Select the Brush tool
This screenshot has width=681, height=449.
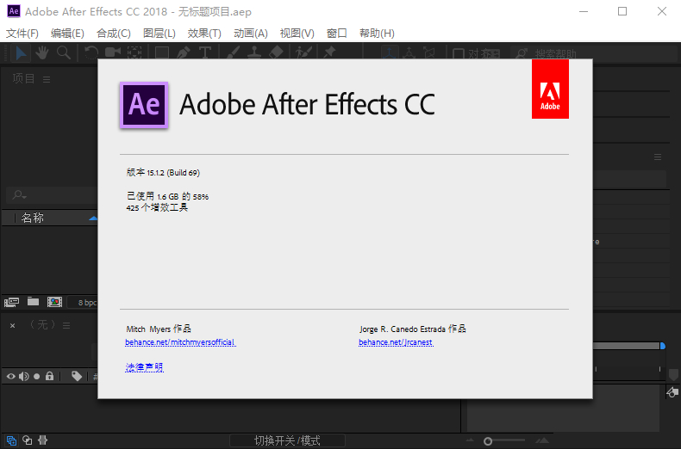(x=234, y=52)
